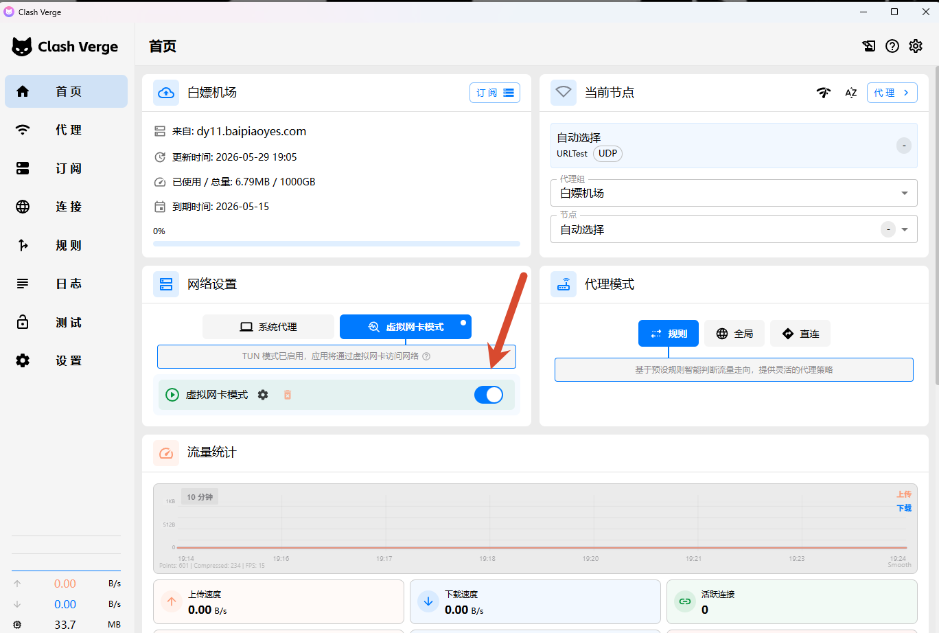The image size is (939, 633).
Task: Click the 下载速度 stat card
Action: [x=535, y=602]
